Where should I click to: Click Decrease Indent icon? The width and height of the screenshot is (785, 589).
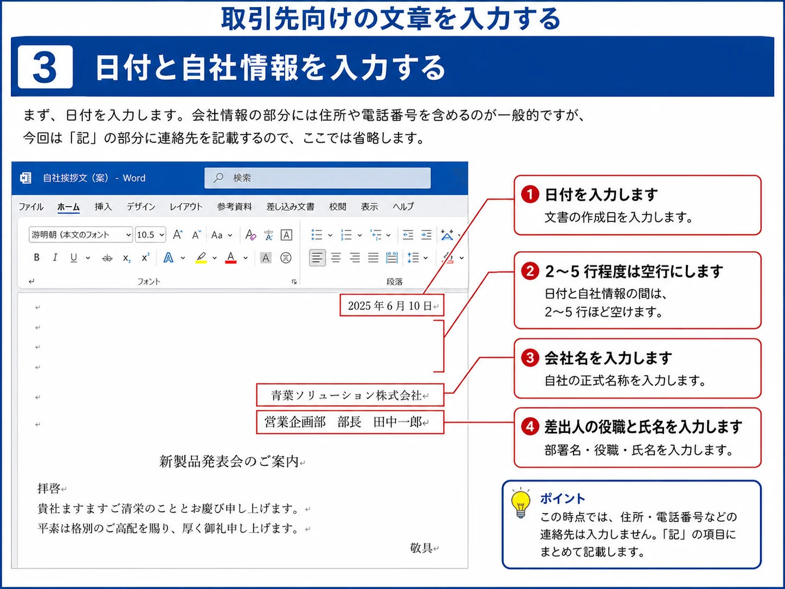click(x=408, y=235)
